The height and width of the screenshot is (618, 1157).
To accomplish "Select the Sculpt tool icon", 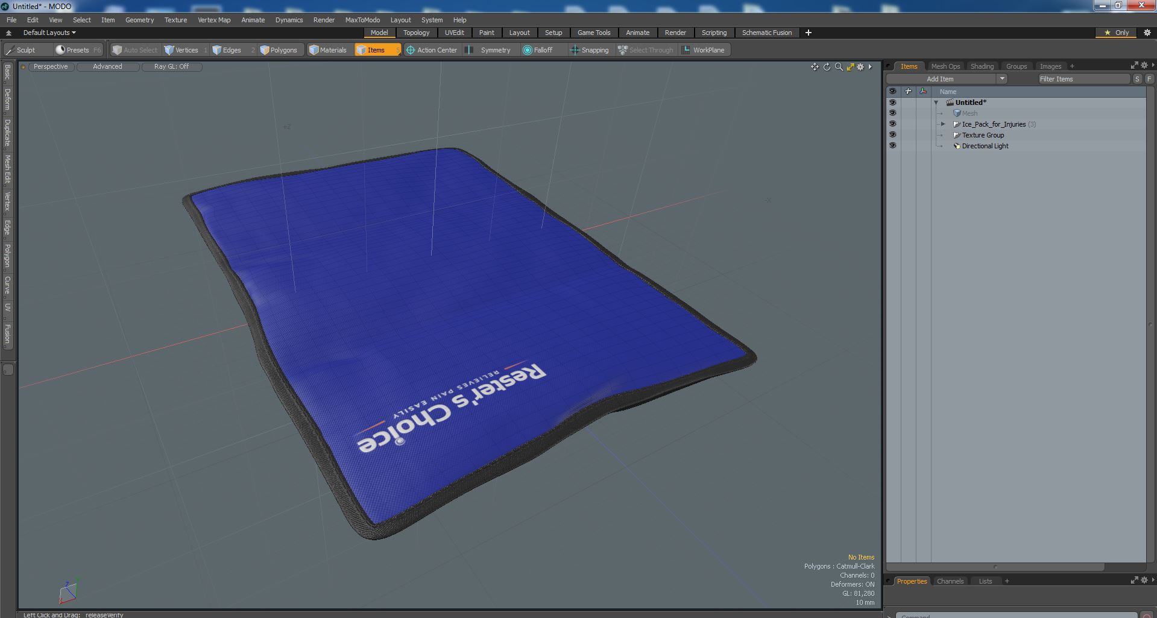I will [10, 50].
